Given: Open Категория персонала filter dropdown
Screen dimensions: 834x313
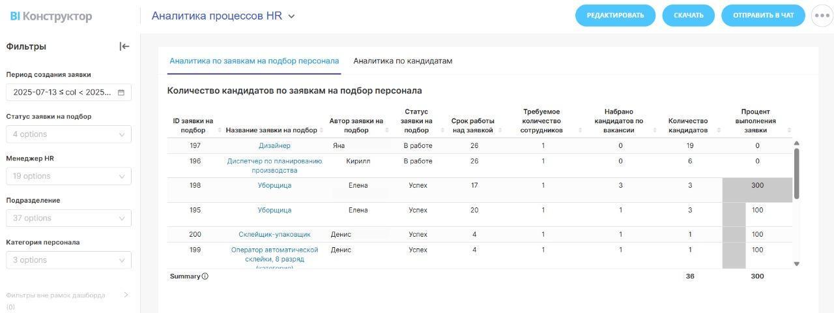Looking at the screenshot, I should click(x=68, y=260).
